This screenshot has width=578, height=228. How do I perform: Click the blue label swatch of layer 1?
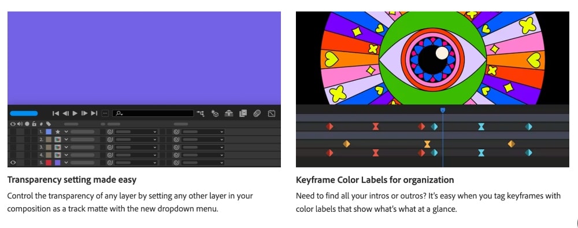[x=49, y=131]
